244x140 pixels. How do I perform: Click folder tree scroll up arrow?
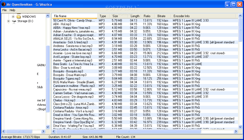tap(48, 16)
